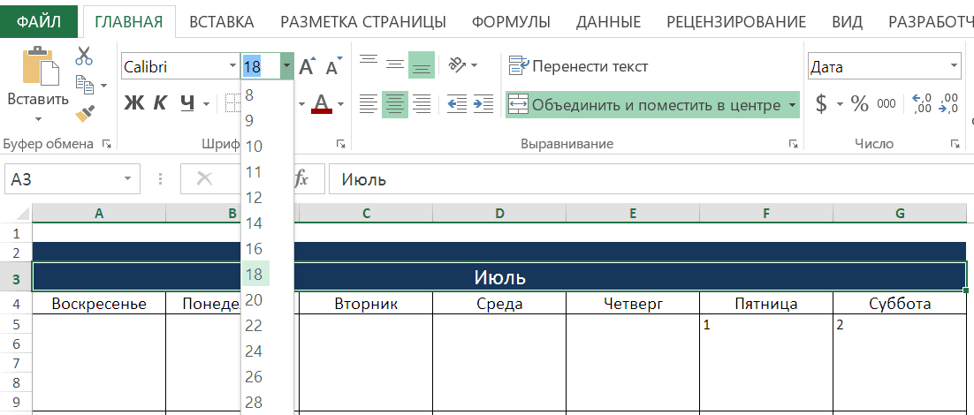This screenshot has width=974, height=415.
Task: Click the text orientation icon
Action: [x=457, y=64]
